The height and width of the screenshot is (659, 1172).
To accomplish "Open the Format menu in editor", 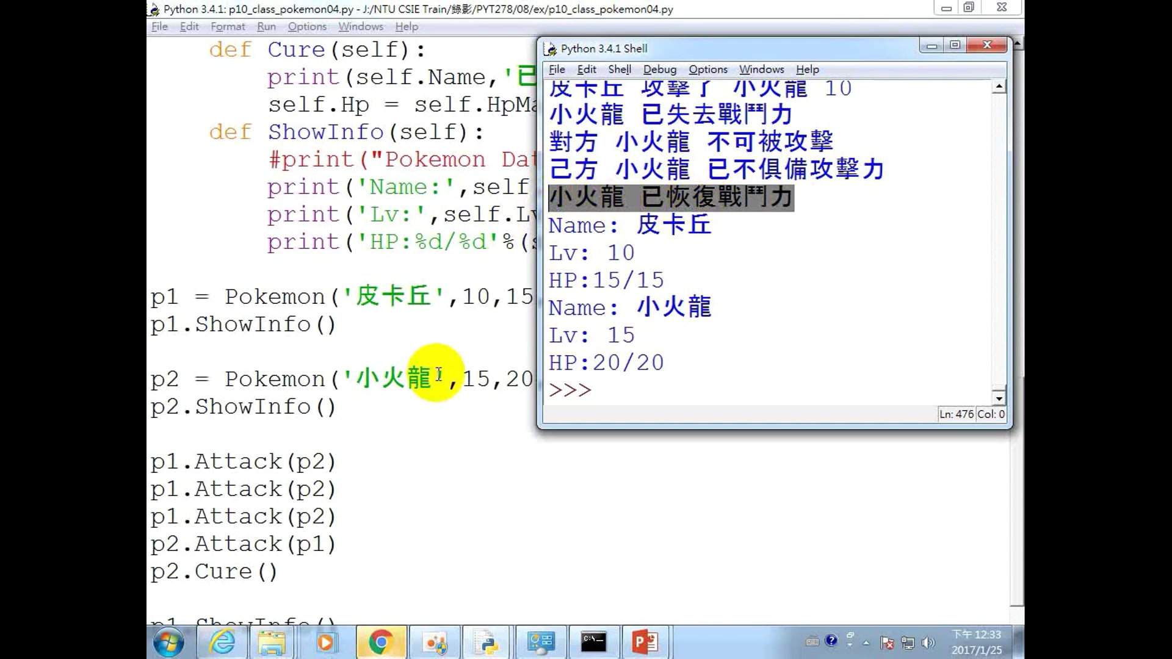I will (228, 27).
